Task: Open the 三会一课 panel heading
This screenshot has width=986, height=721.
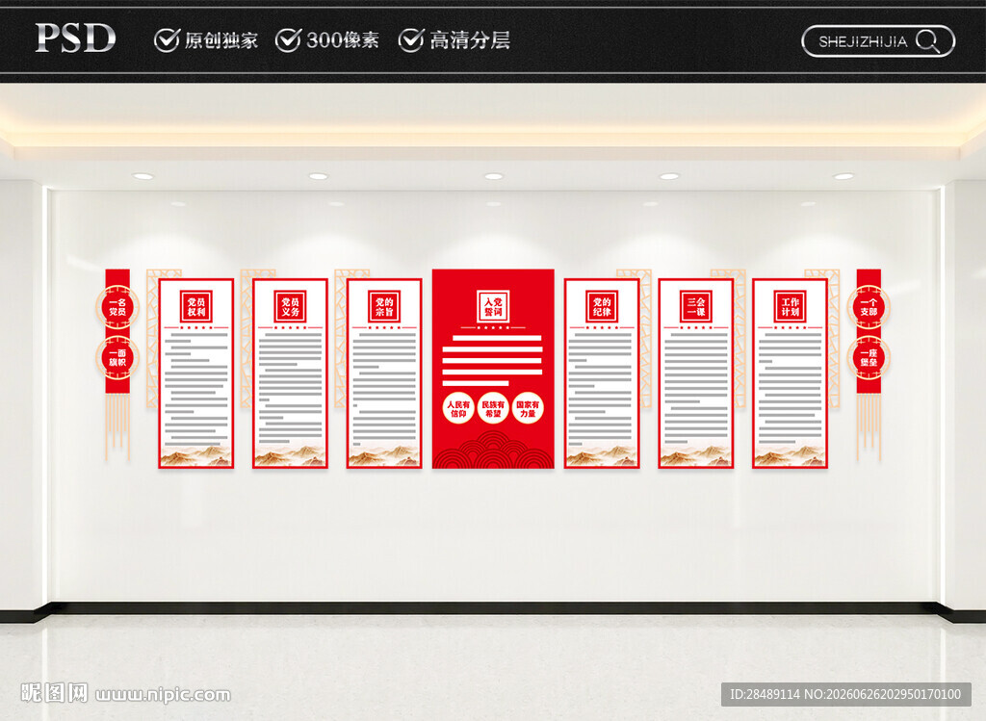Action: point(696,307)
